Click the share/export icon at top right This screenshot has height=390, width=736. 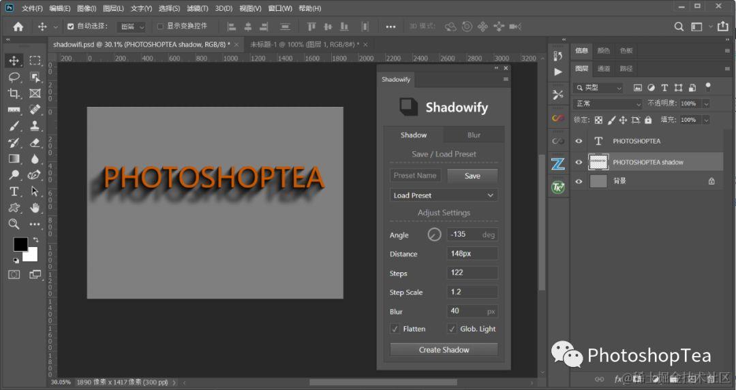[x=723, y=27]
